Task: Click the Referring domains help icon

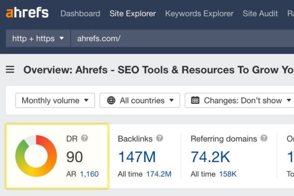Action: coord(264,138)
